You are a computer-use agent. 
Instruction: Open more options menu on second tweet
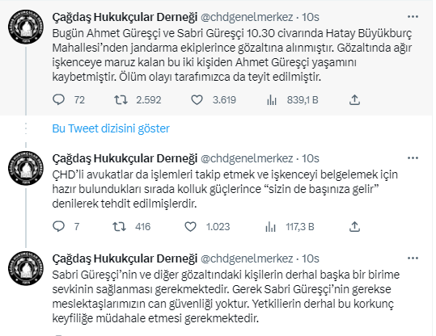tap(413, 158)
